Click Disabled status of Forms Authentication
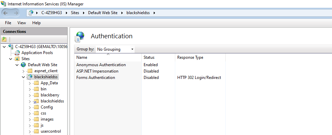Image resolution: width=332 pixels, height=135 pixels. (x=151, y=78)
